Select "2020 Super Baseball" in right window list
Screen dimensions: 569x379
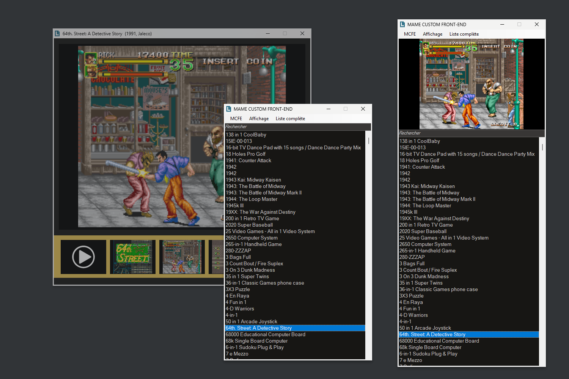(x=468, y=231)
